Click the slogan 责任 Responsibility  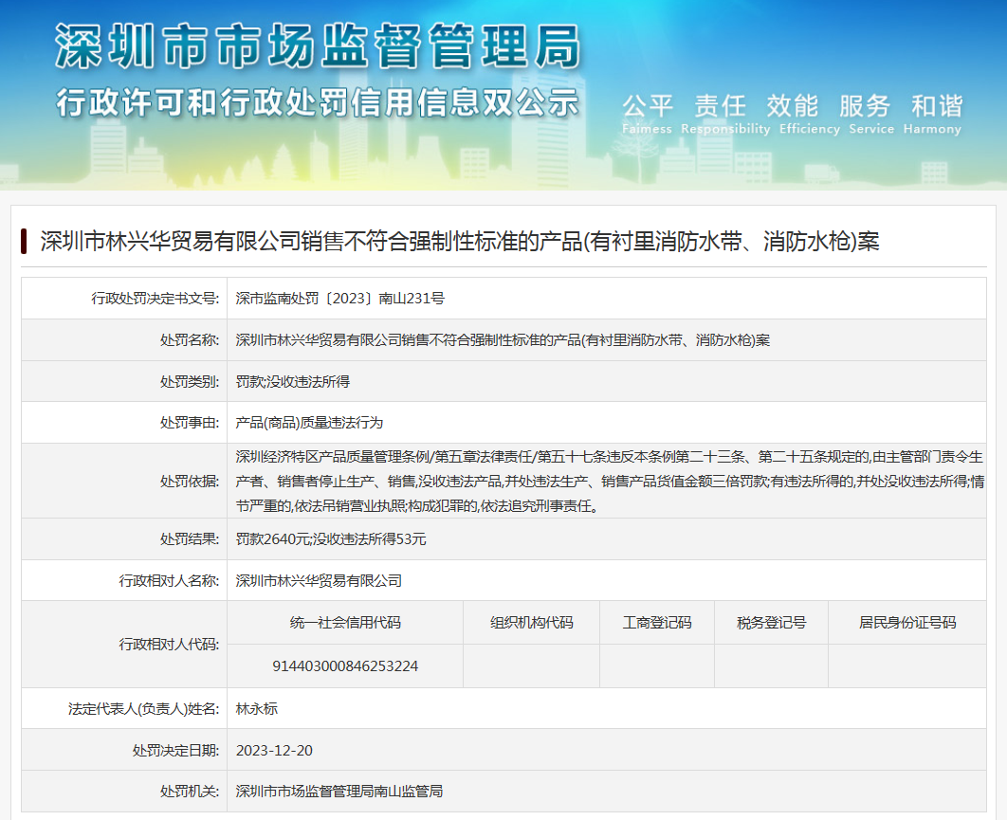coord(725,115)
